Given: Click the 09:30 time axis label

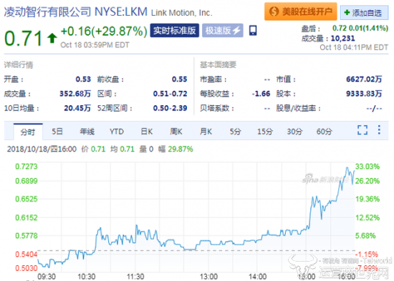Looking at the screenshot, I should [47, 277].
